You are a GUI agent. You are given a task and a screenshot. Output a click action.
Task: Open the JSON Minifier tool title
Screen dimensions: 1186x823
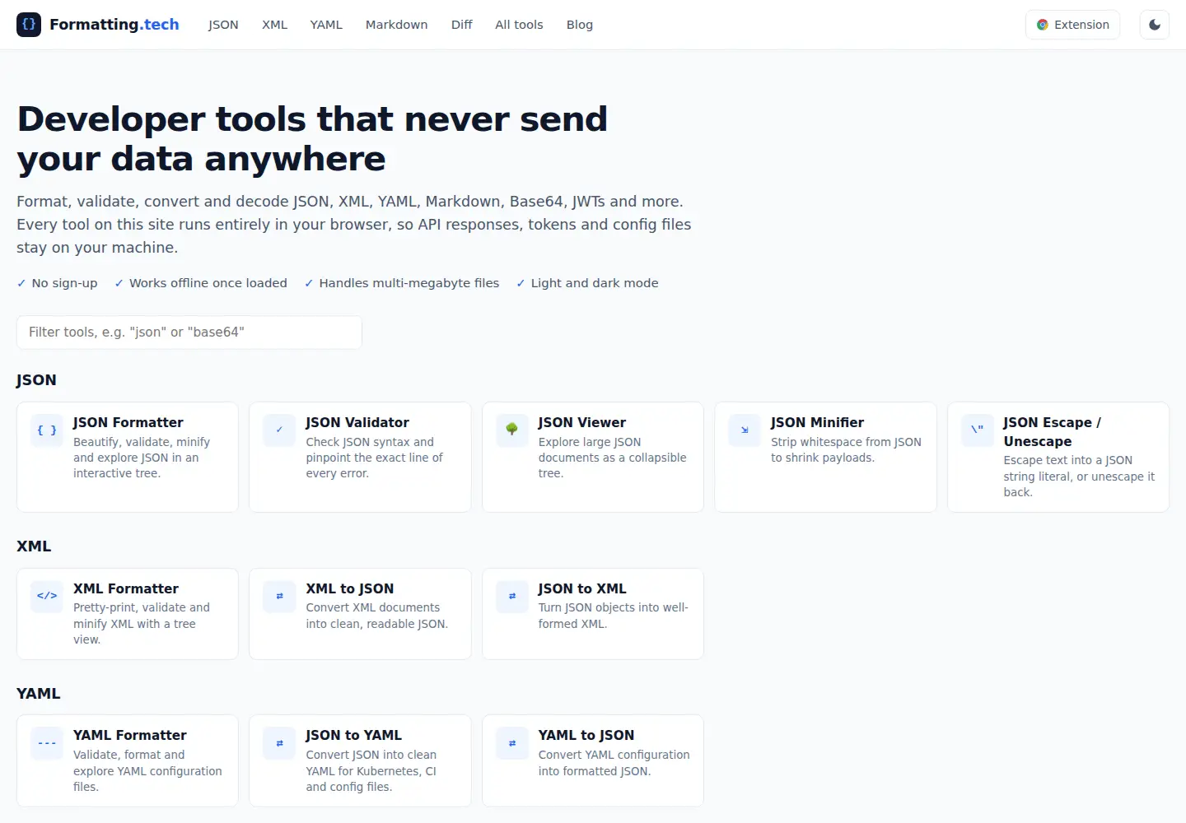817,422
